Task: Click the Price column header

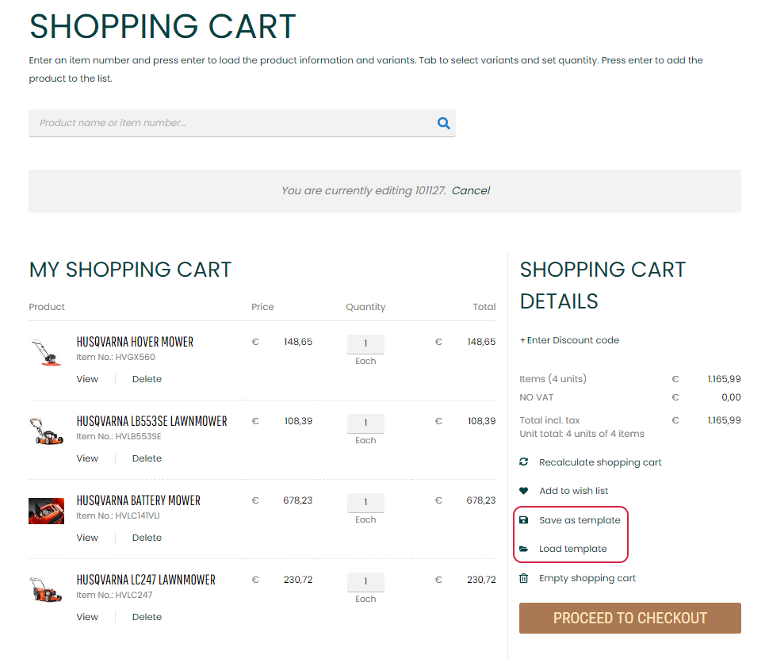Action: pyautogui.click(x=262, y=307)
